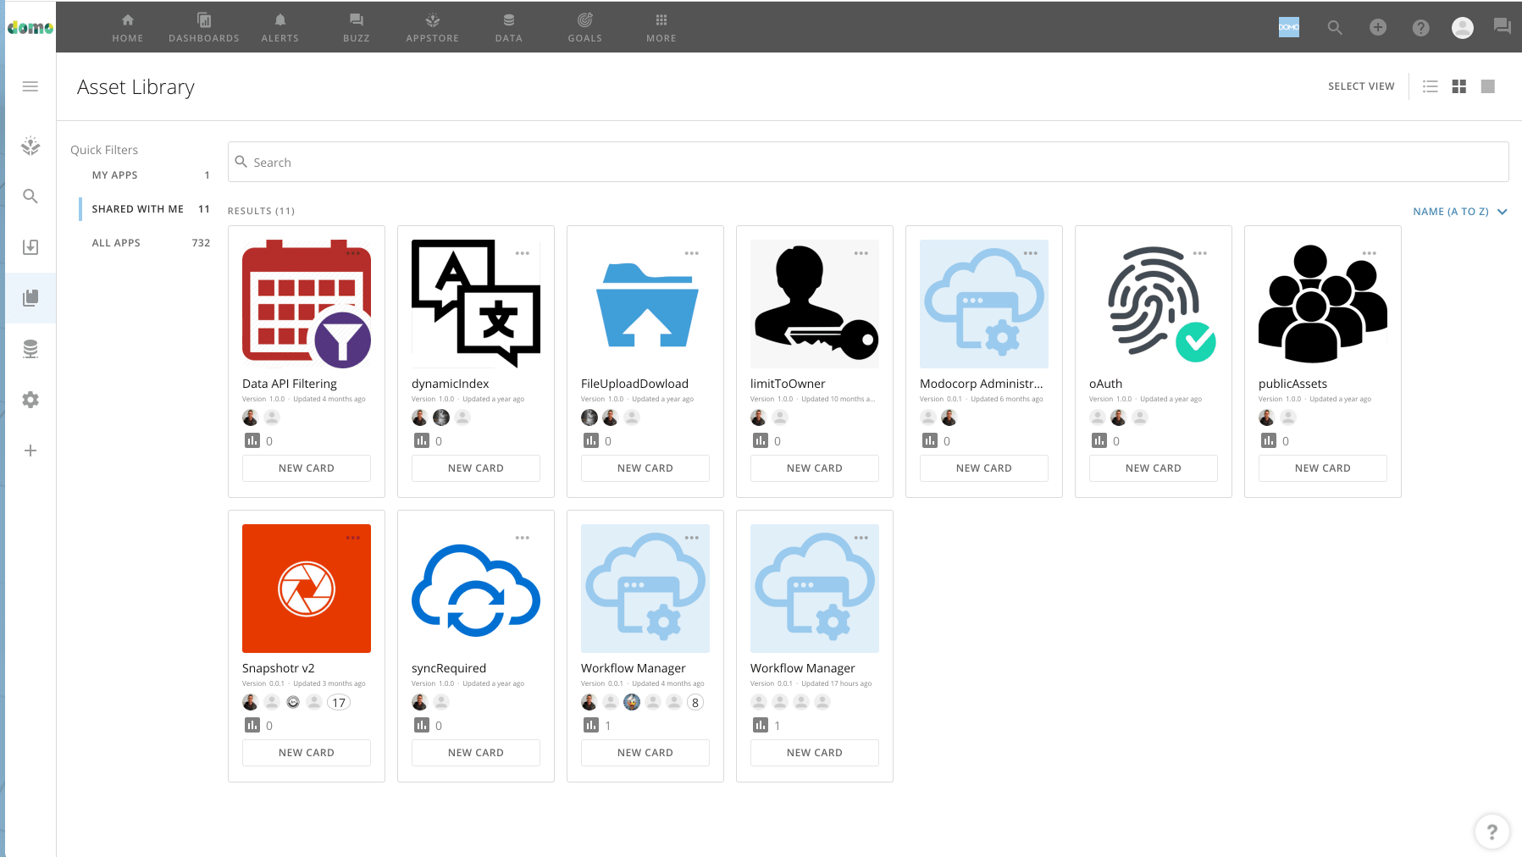Open the syncRequired app title
This screenshot has width=1522, height=857.
tap(449, 668)
